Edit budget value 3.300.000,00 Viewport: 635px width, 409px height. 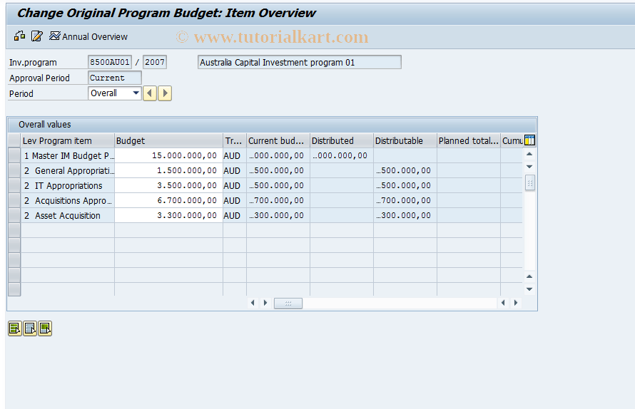click(168, 216)
